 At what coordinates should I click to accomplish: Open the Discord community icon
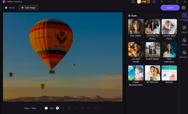coord(133,2)
